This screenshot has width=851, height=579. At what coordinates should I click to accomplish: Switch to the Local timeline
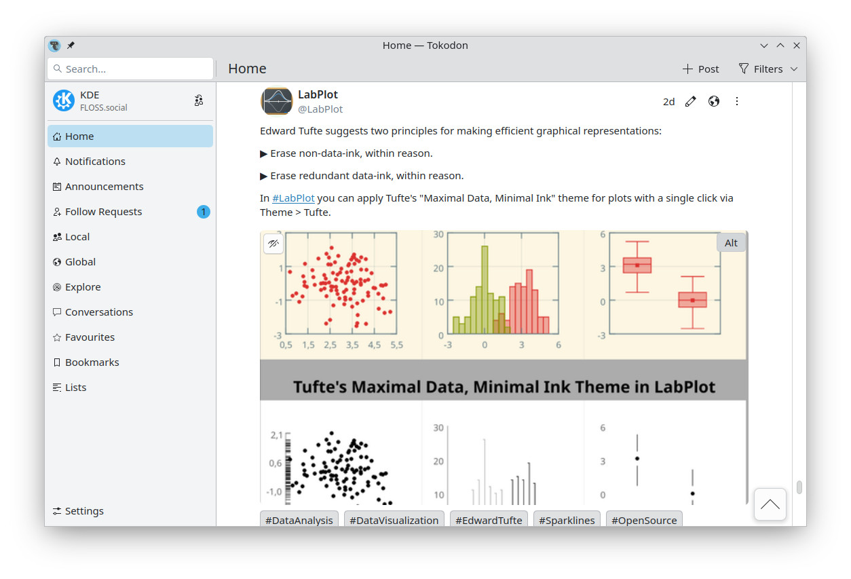[130, 237]
